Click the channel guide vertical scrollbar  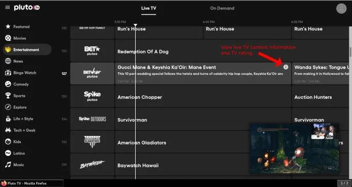[350, 52]
